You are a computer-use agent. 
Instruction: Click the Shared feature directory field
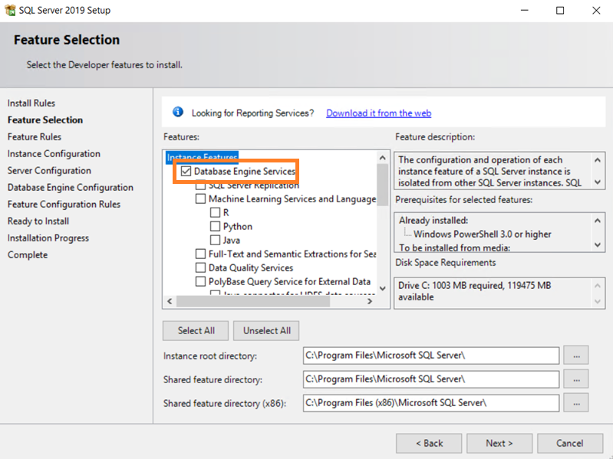coord(431,379)
